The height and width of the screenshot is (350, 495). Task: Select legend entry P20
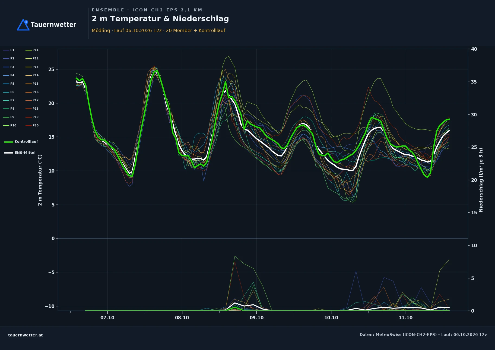32,125
